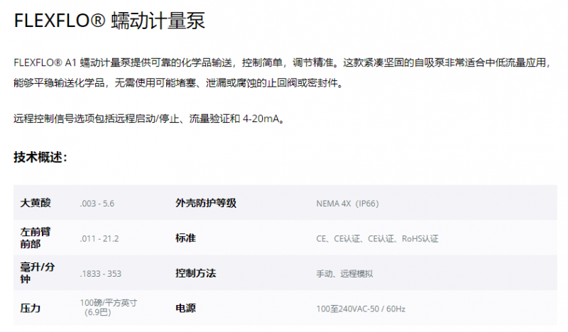Image resolution: width=568 pixels, height=332 pixels.
Task: Click the 外壳防护等级 label
Action: click(205, 203)
